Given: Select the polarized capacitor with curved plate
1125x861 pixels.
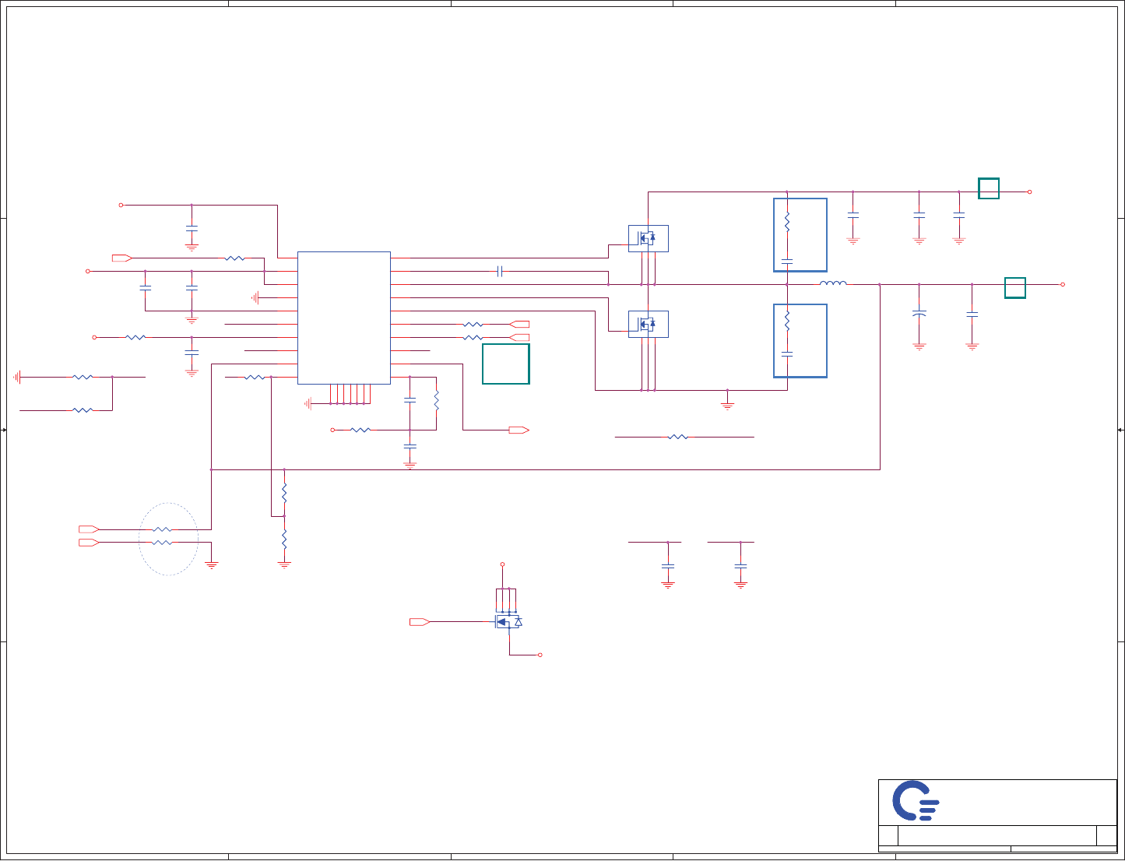Looking at the screenshot, I should (919, 313).
